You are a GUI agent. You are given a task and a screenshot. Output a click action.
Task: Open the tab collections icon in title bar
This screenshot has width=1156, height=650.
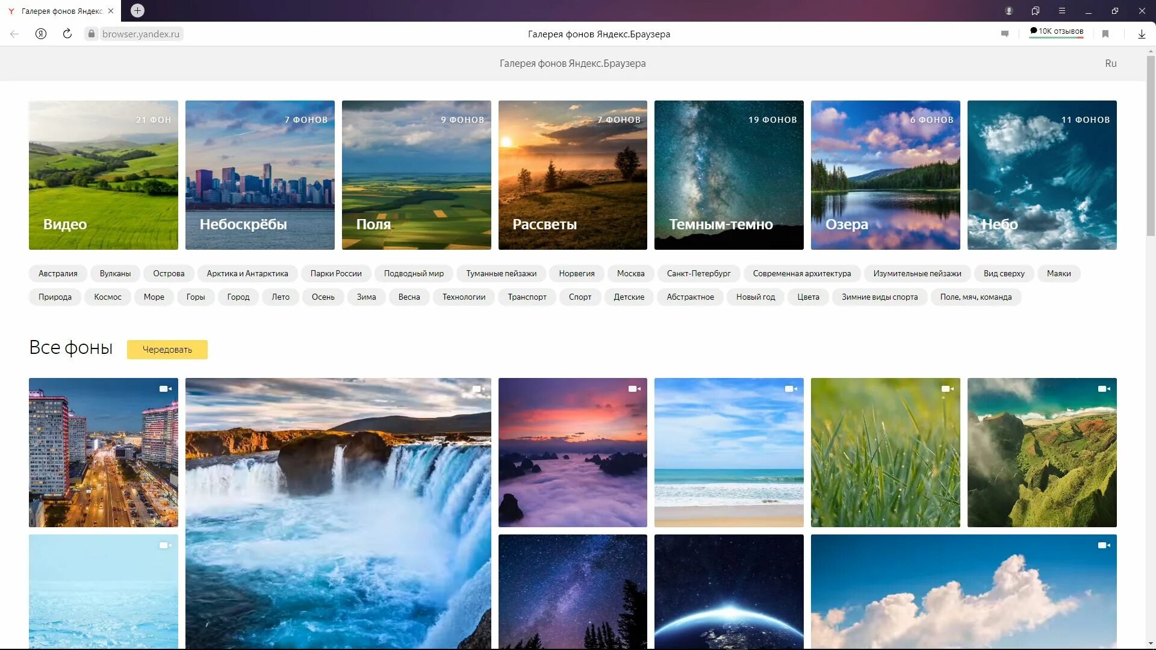pyautogui.click(x=1036, y=11)
